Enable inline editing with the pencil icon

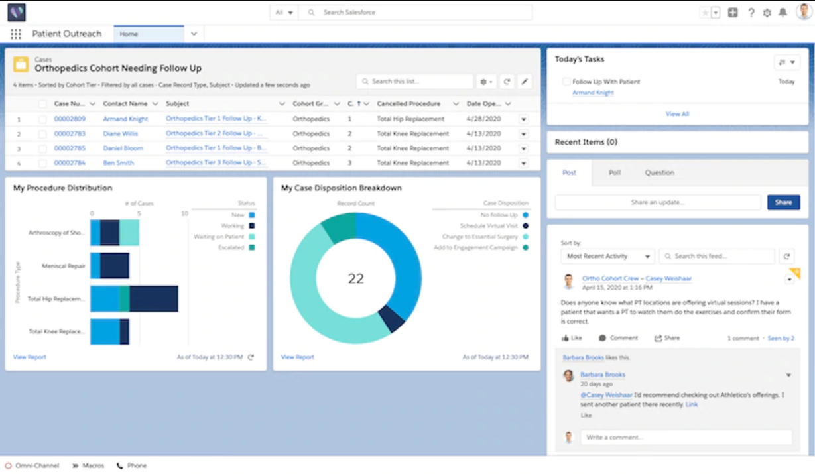tap(525, 81)
